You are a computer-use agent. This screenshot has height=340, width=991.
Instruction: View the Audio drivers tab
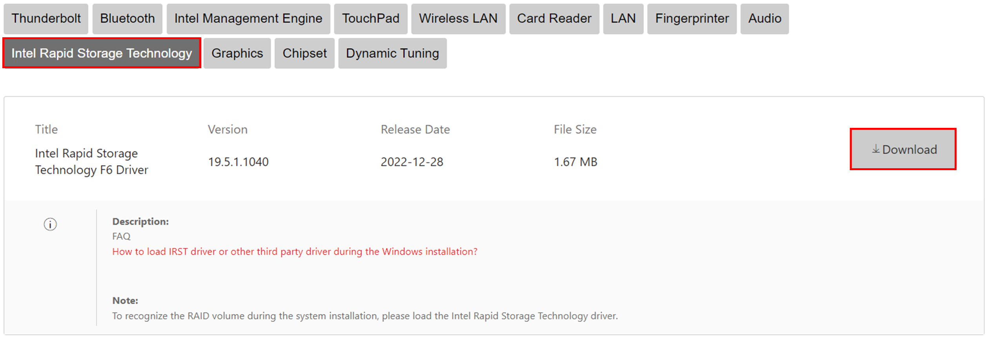pos(764,19)
